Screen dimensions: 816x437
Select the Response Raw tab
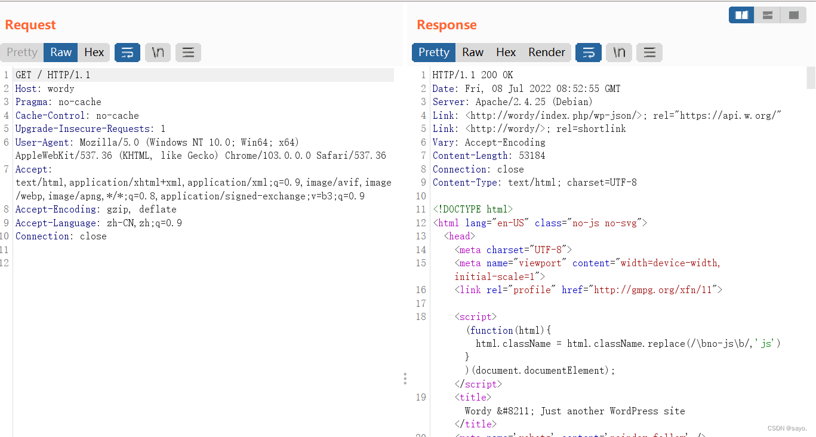click(473, 53)
